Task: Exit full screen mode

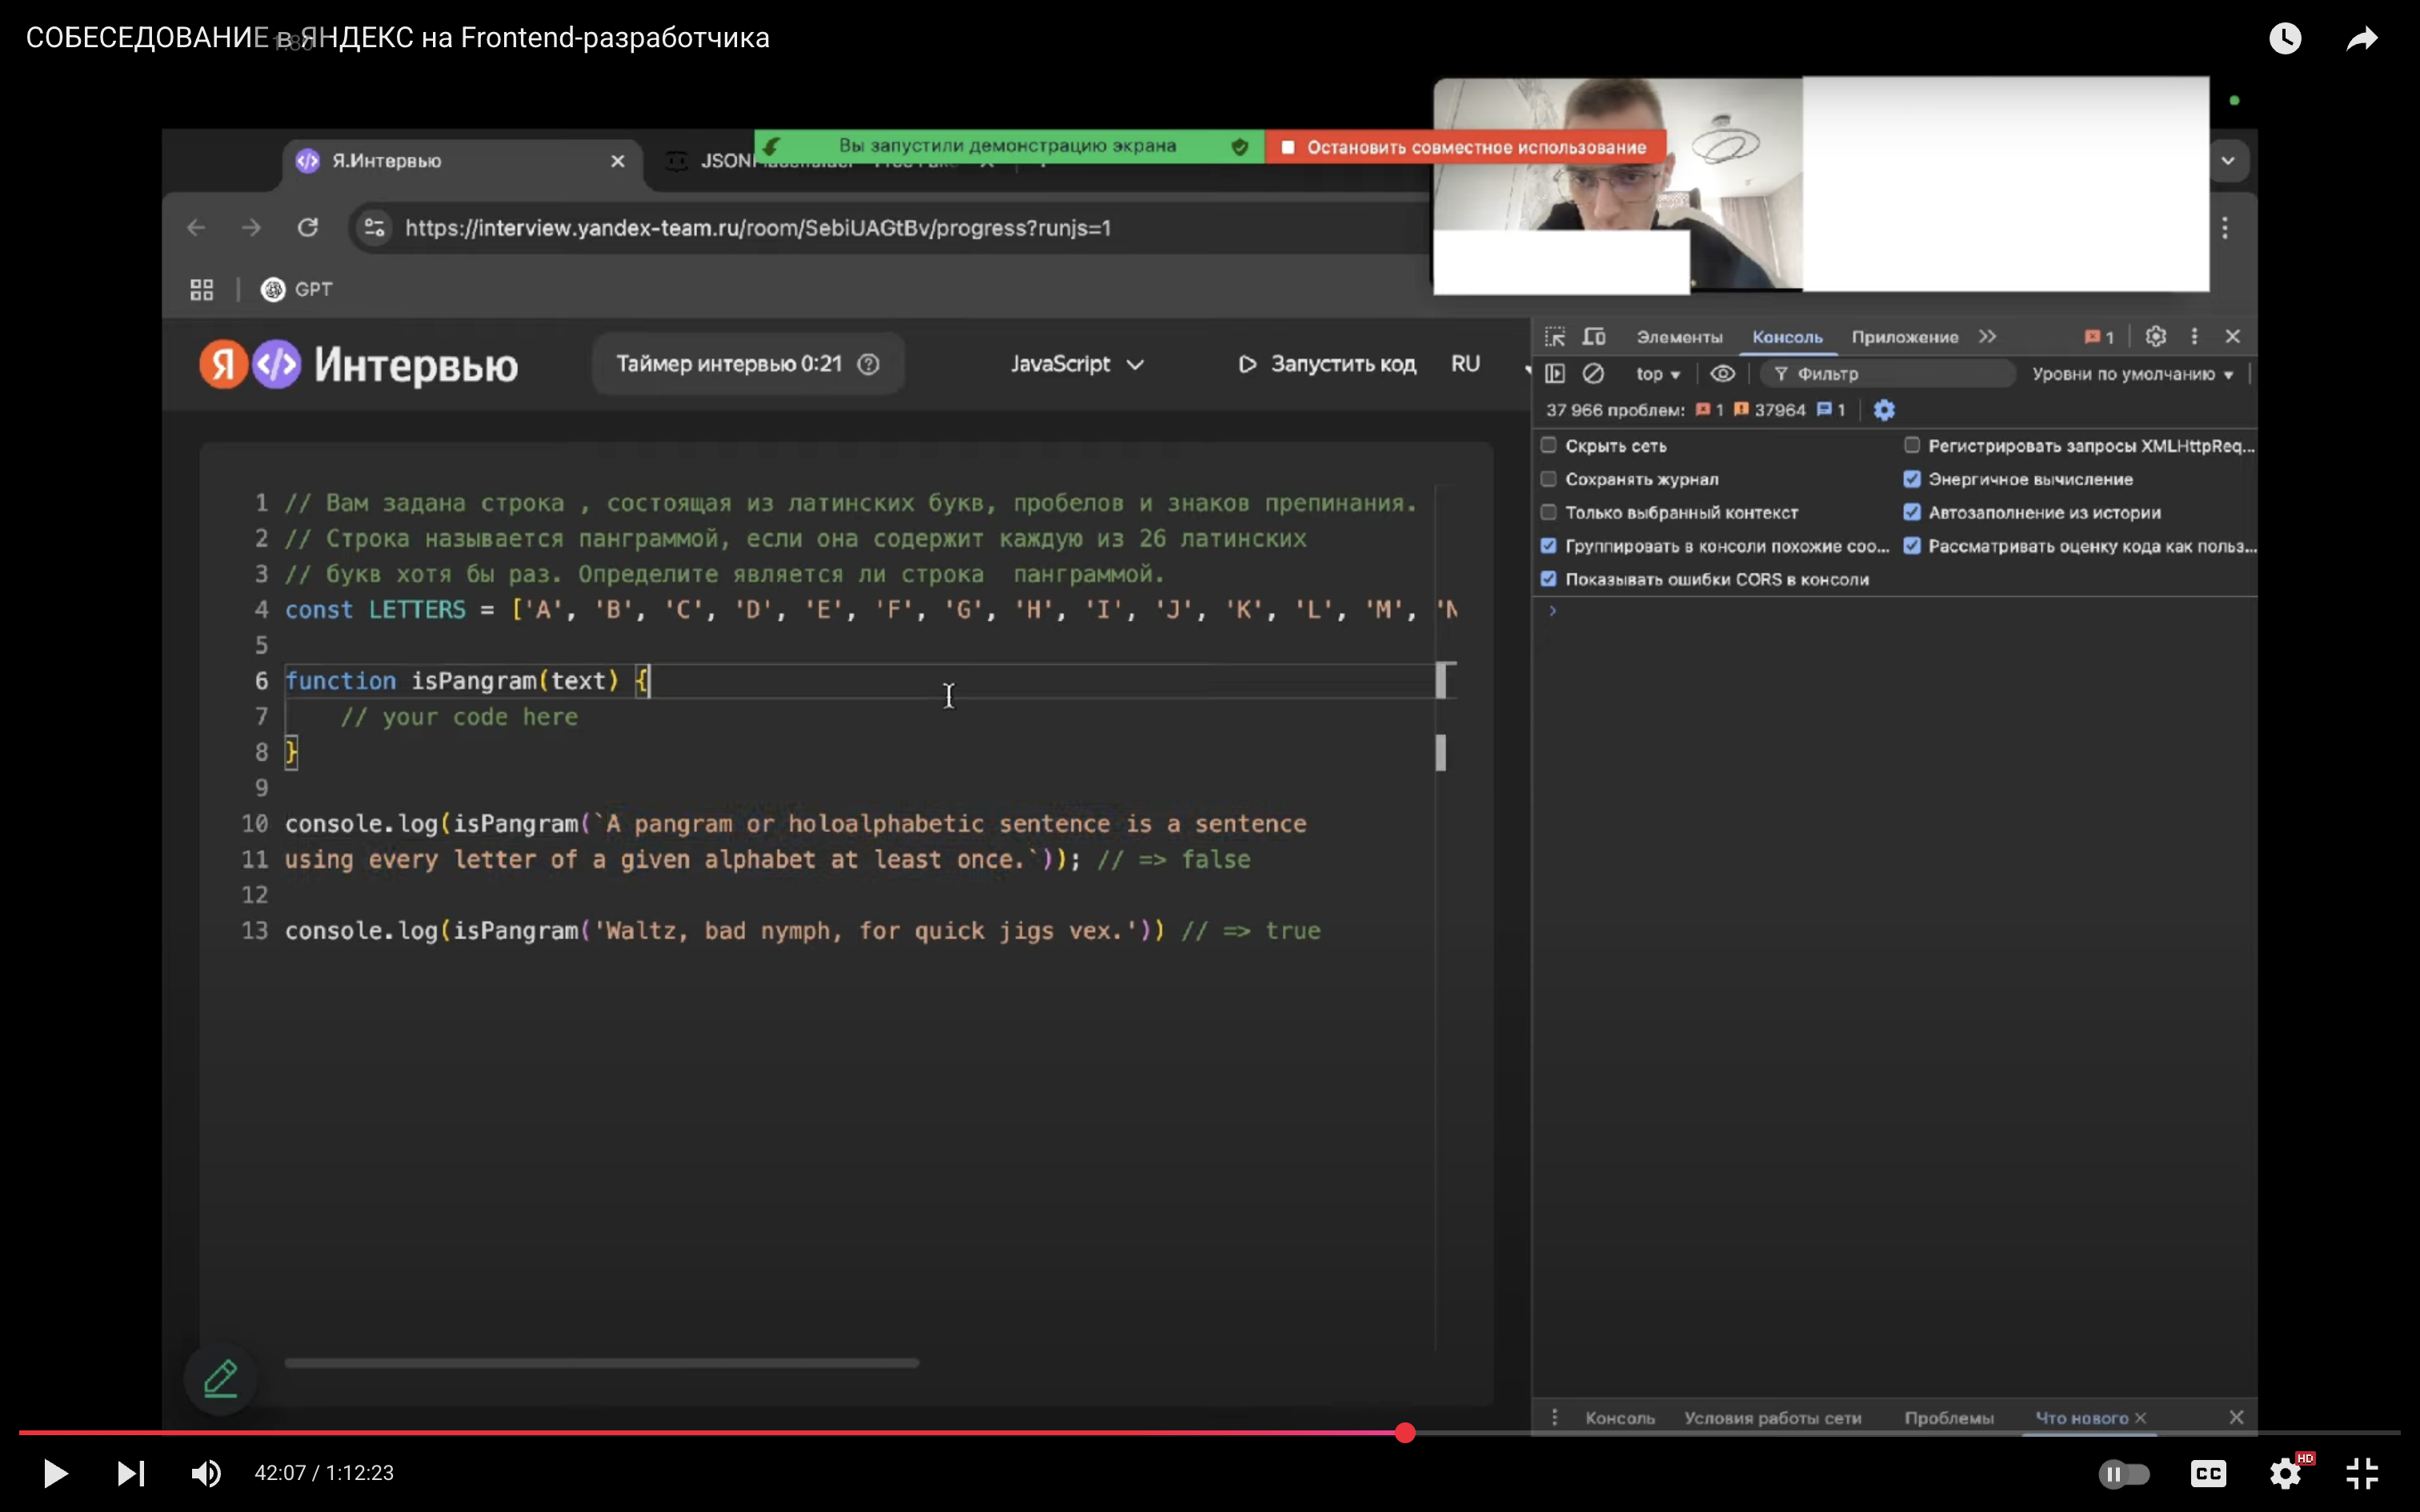Action: [x=2362, y=1473]
